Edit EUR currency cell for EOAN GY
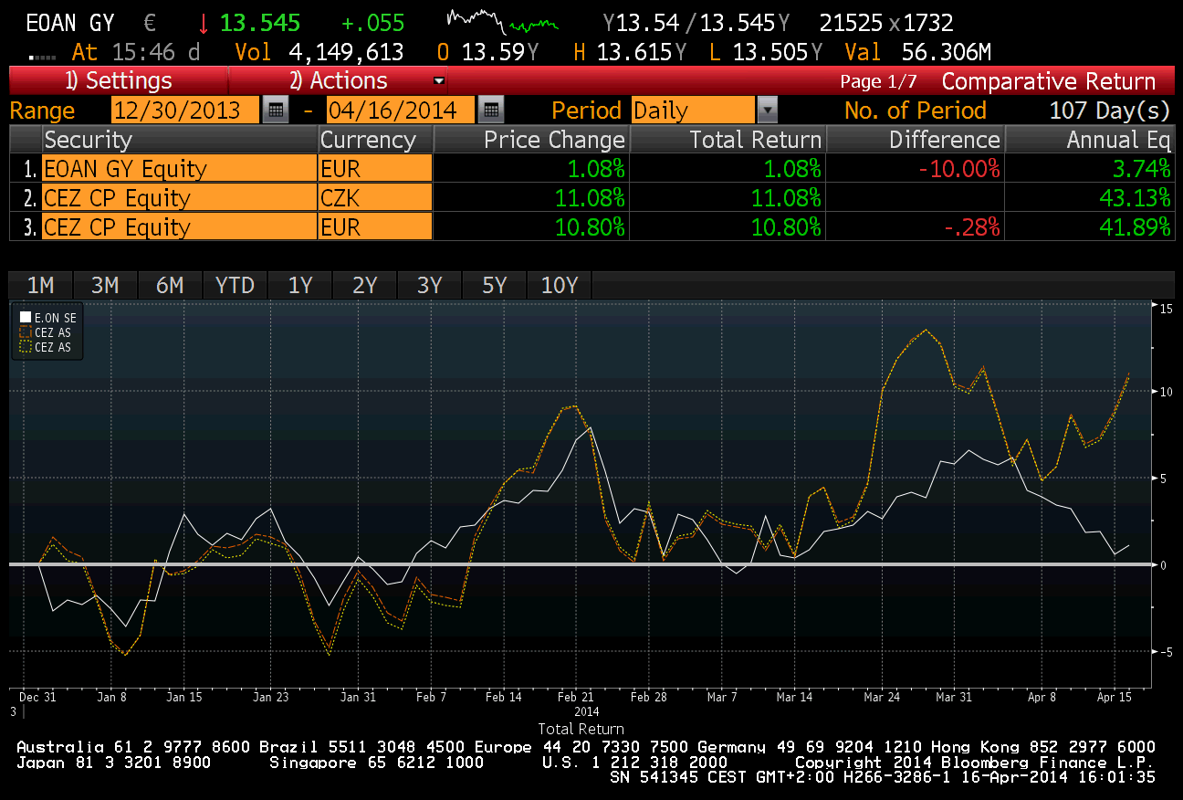 375,169
